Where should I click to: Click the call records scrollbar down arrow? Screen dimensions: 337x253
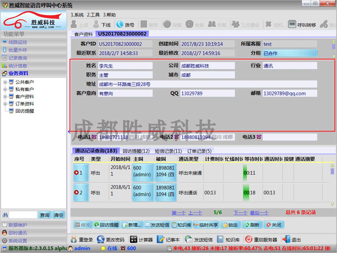(332, 204)
